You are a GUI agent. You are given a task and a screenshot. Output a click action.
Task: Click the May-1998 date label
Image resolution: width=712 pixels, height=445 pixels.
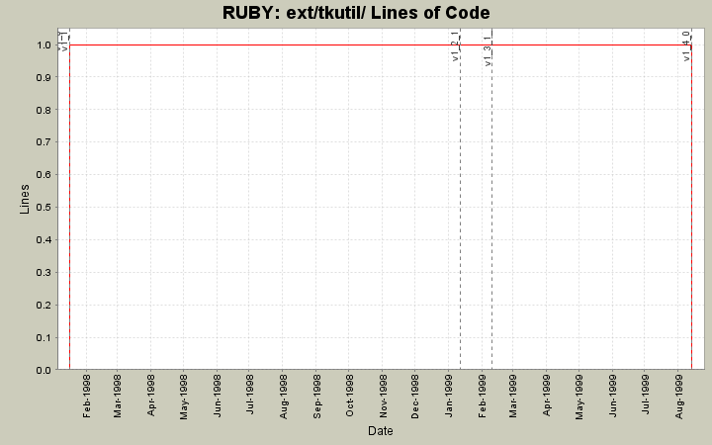(x=184, y=397)
